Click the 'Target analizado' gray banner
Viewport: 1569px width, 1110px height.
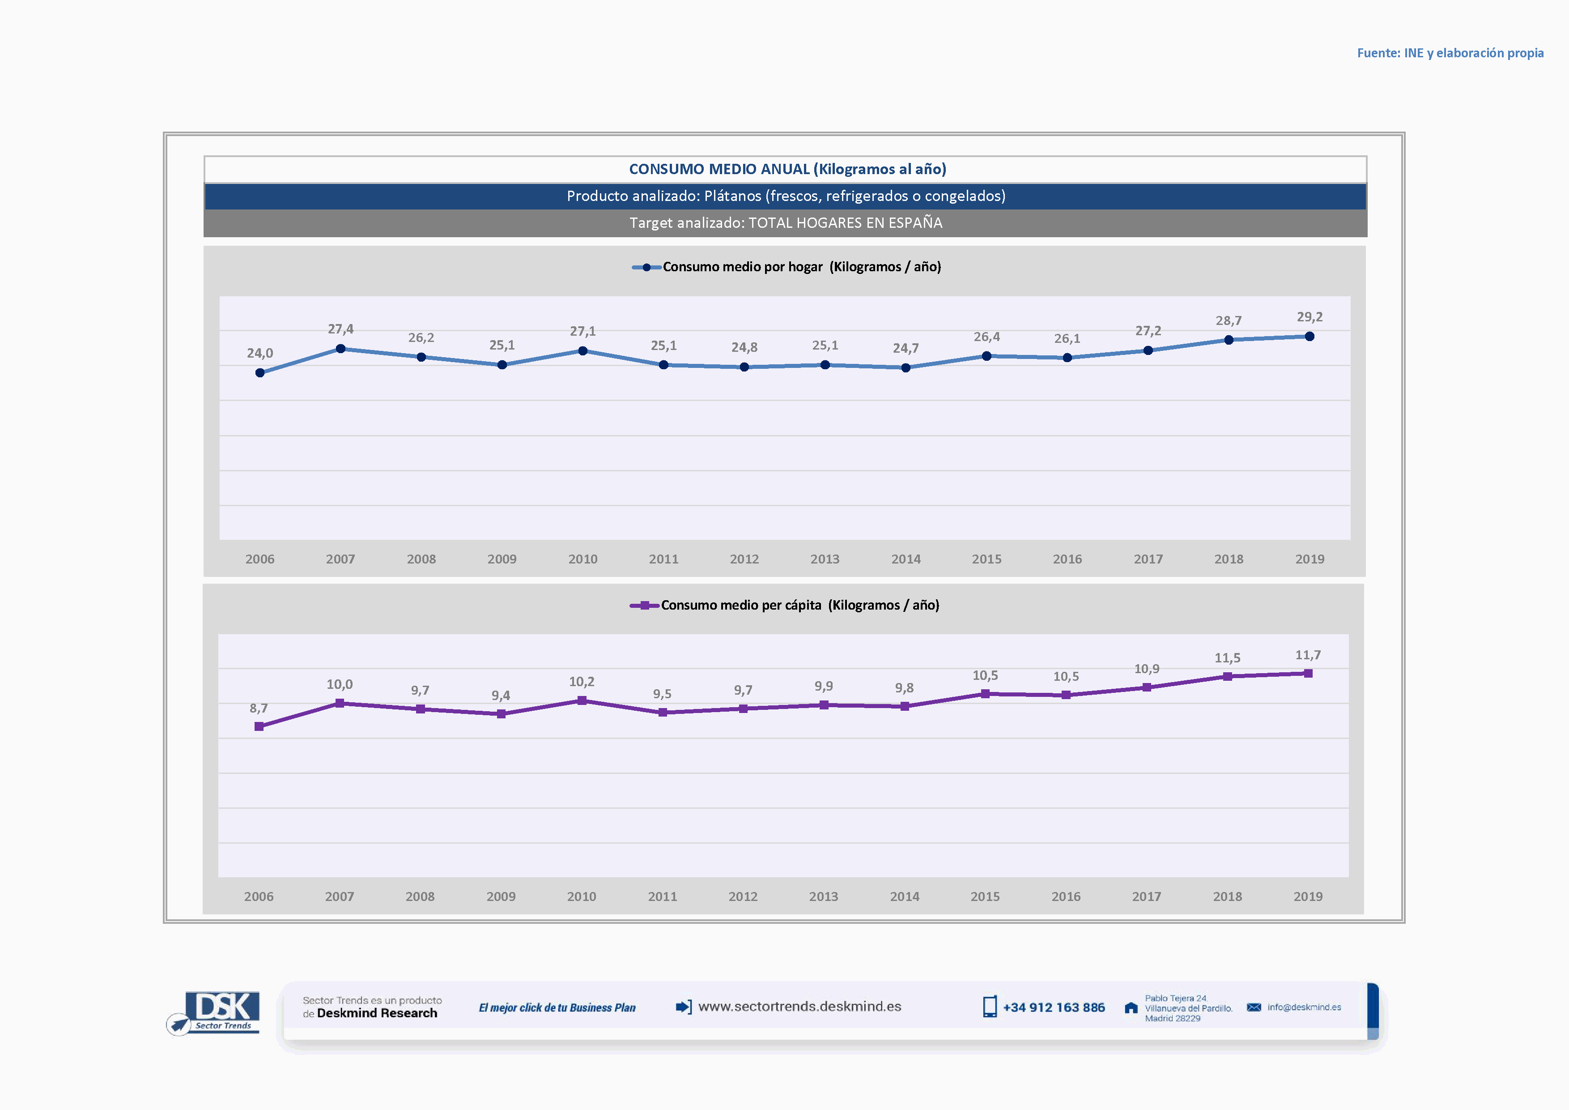click(785, 223)
